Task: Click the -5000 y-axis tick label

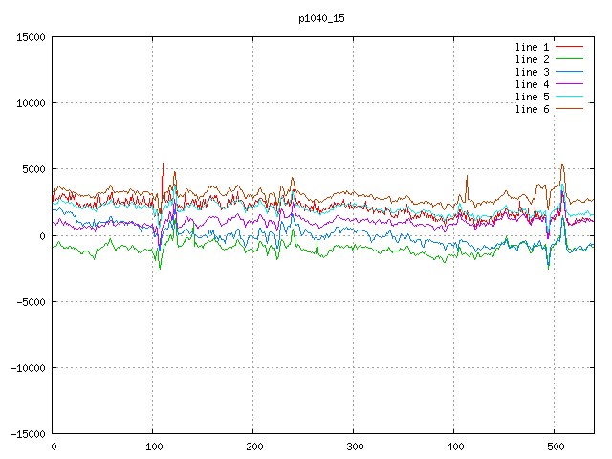Action: click(x=30, y=301)
